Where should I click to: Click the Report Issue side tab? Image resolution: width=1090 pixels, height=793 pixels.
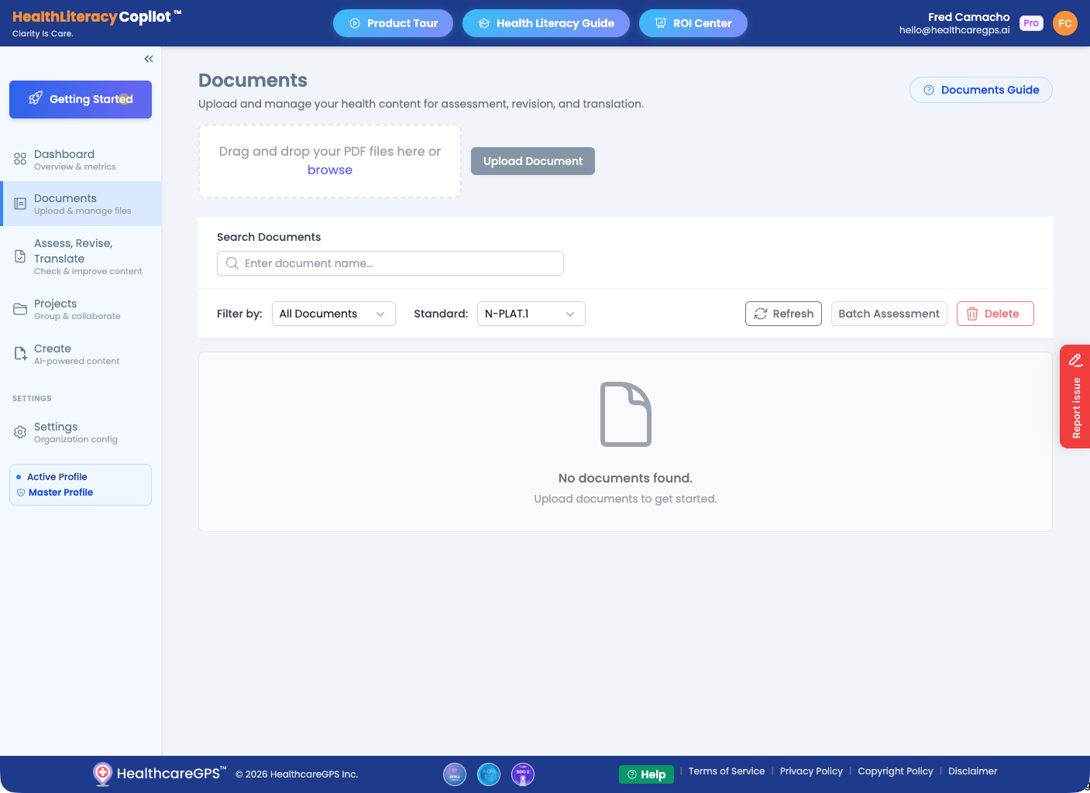point(1075,397)
